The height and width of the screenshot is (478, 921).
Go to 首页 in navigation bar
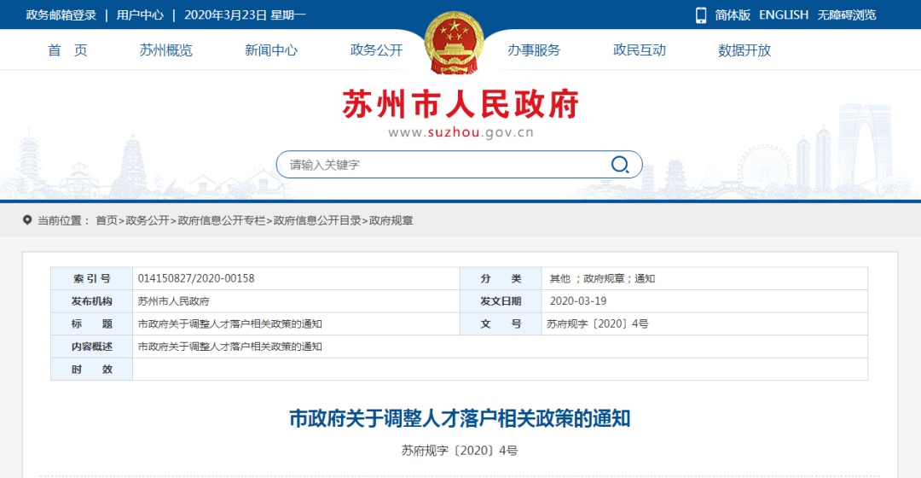(x=67, y=50)
